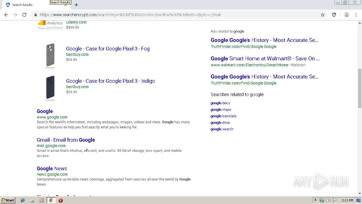Click the padlock site info icon

pyautogui.click(x=35, y=15)
